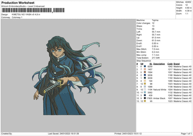Viewport: 193px width, 136px height.
Task: Click stitch count '17825' in stop 12
Action: (x=150, y=98)
